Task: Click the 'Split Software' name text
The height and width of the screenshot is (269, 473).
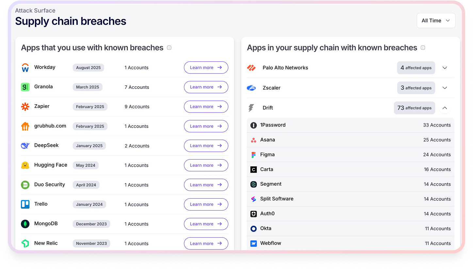Action: [x=277, y=199]
